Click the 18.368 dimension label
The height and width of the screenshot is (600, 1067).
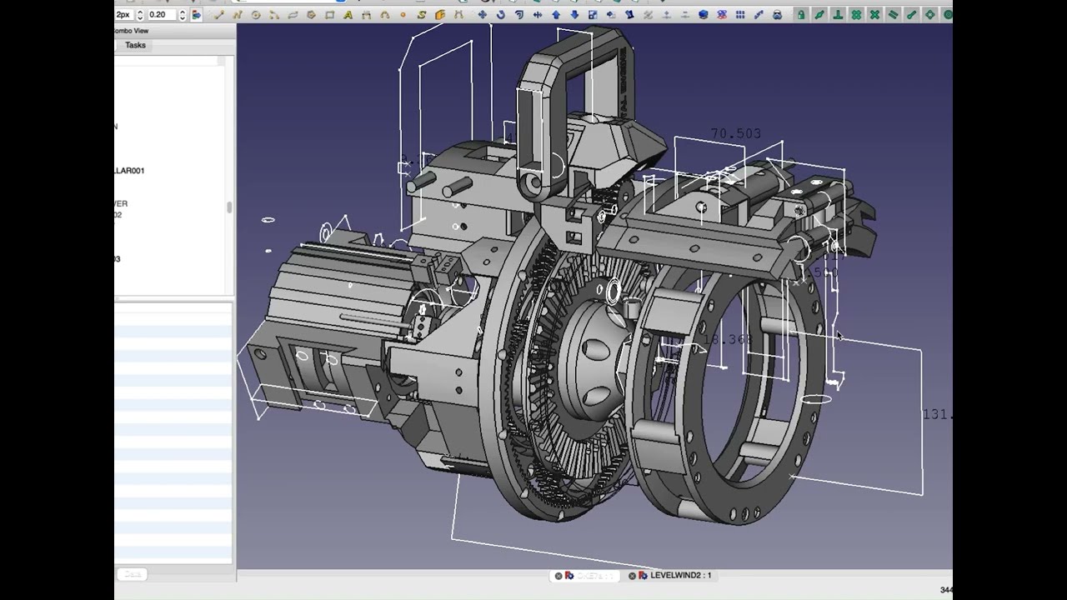pos(728,339)
